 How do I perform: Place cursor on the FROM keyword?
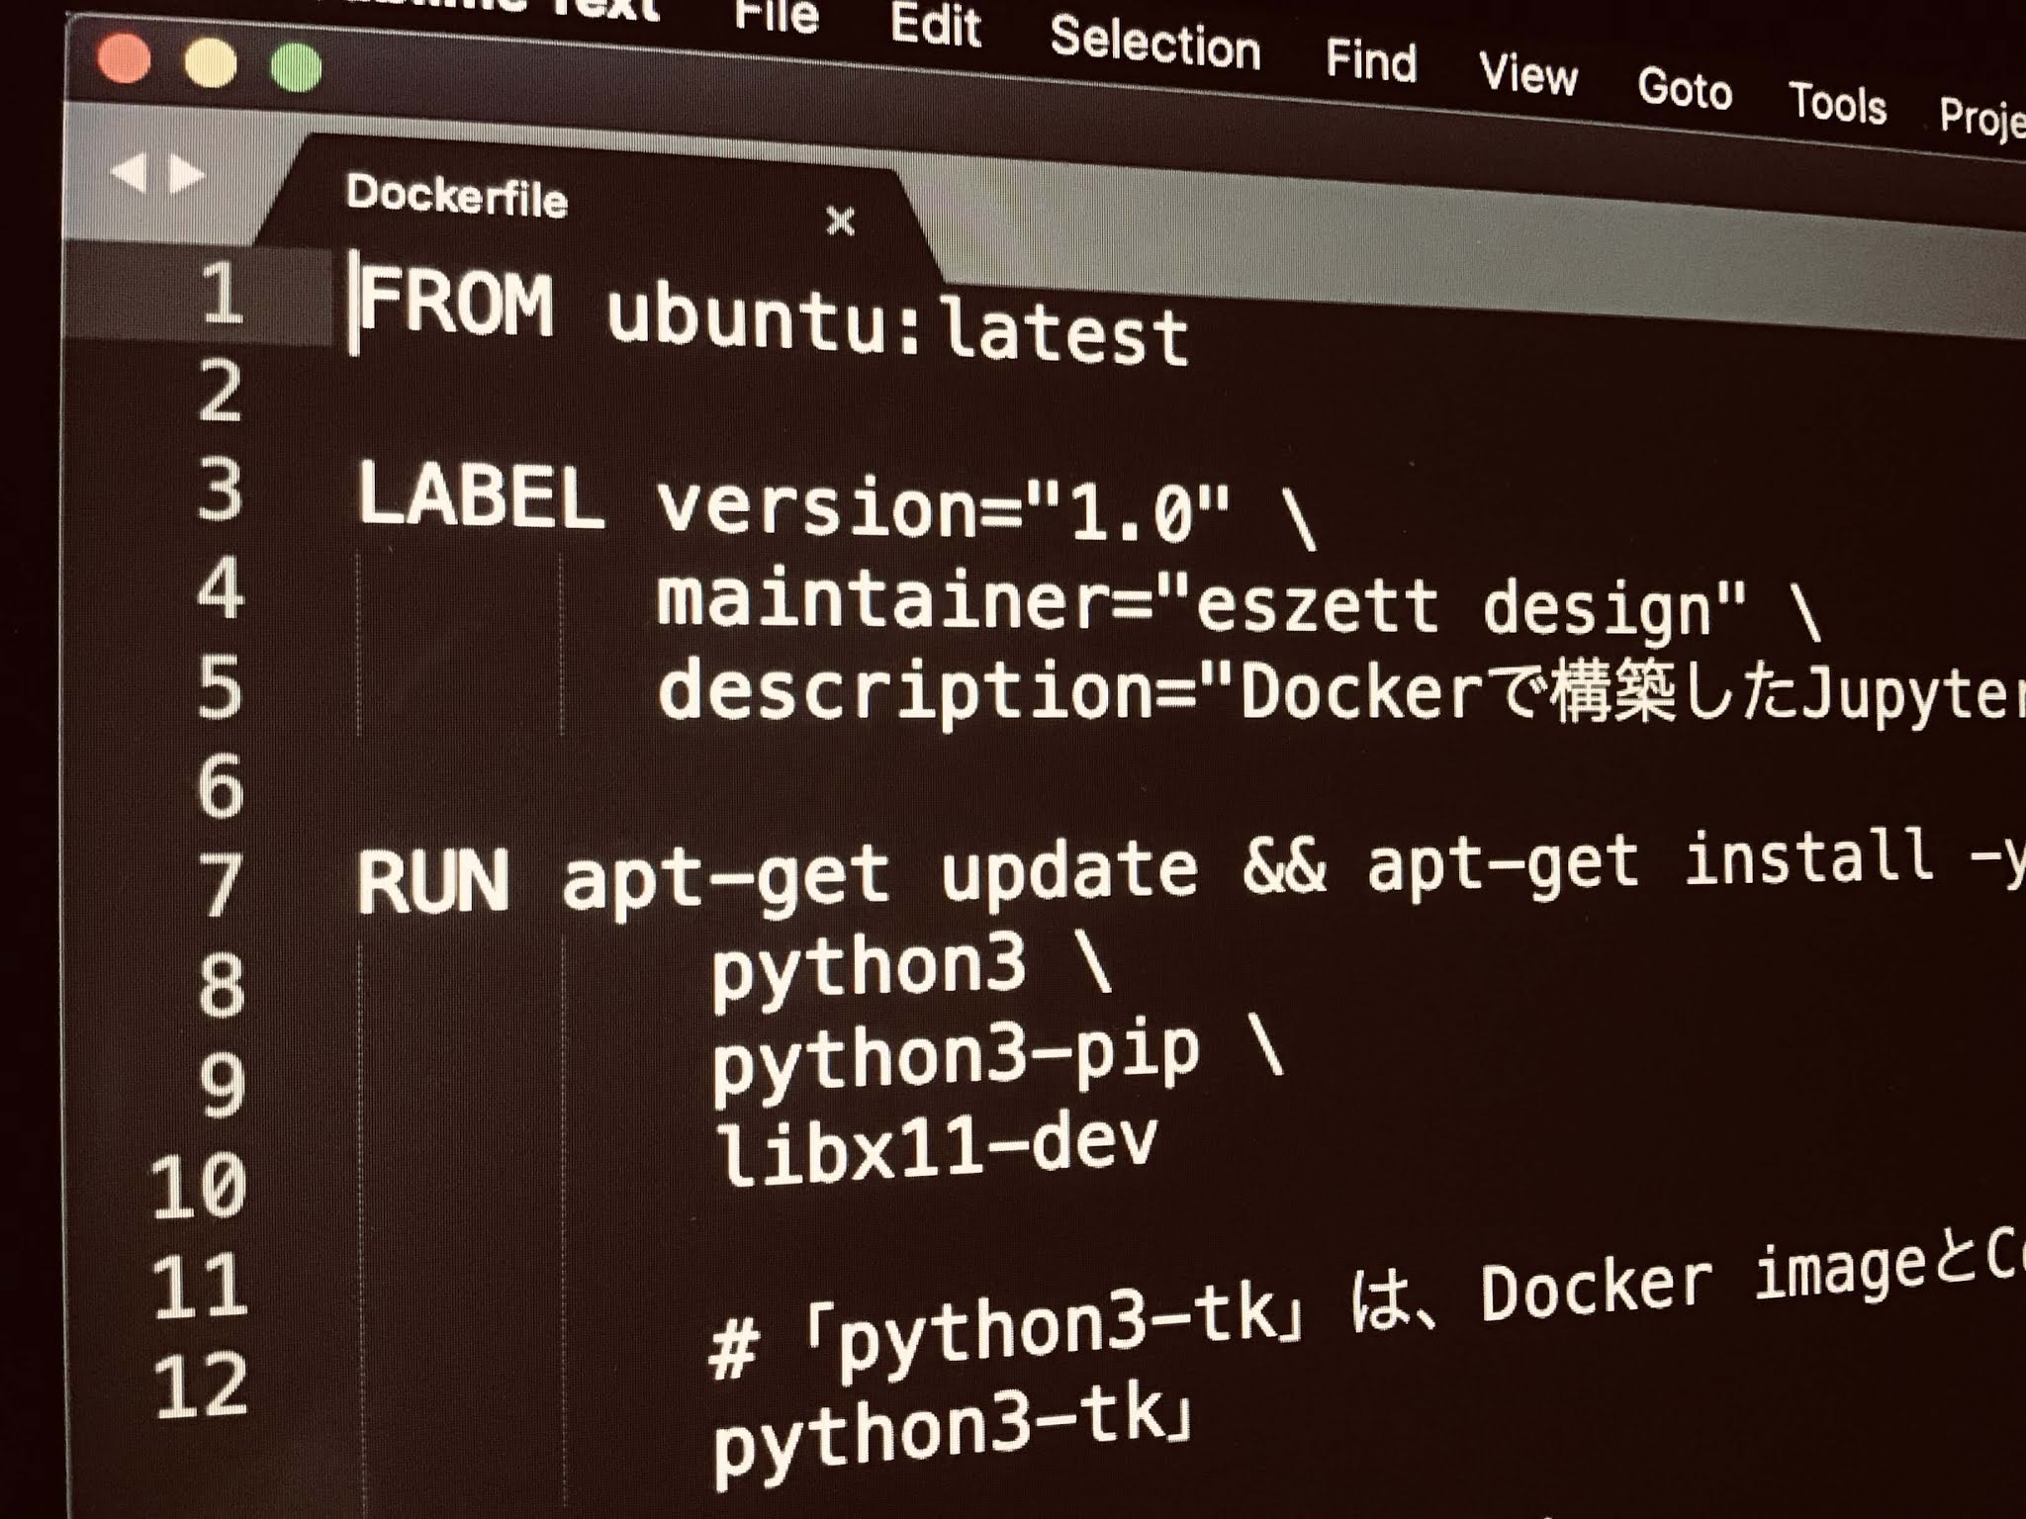[457, 304]
